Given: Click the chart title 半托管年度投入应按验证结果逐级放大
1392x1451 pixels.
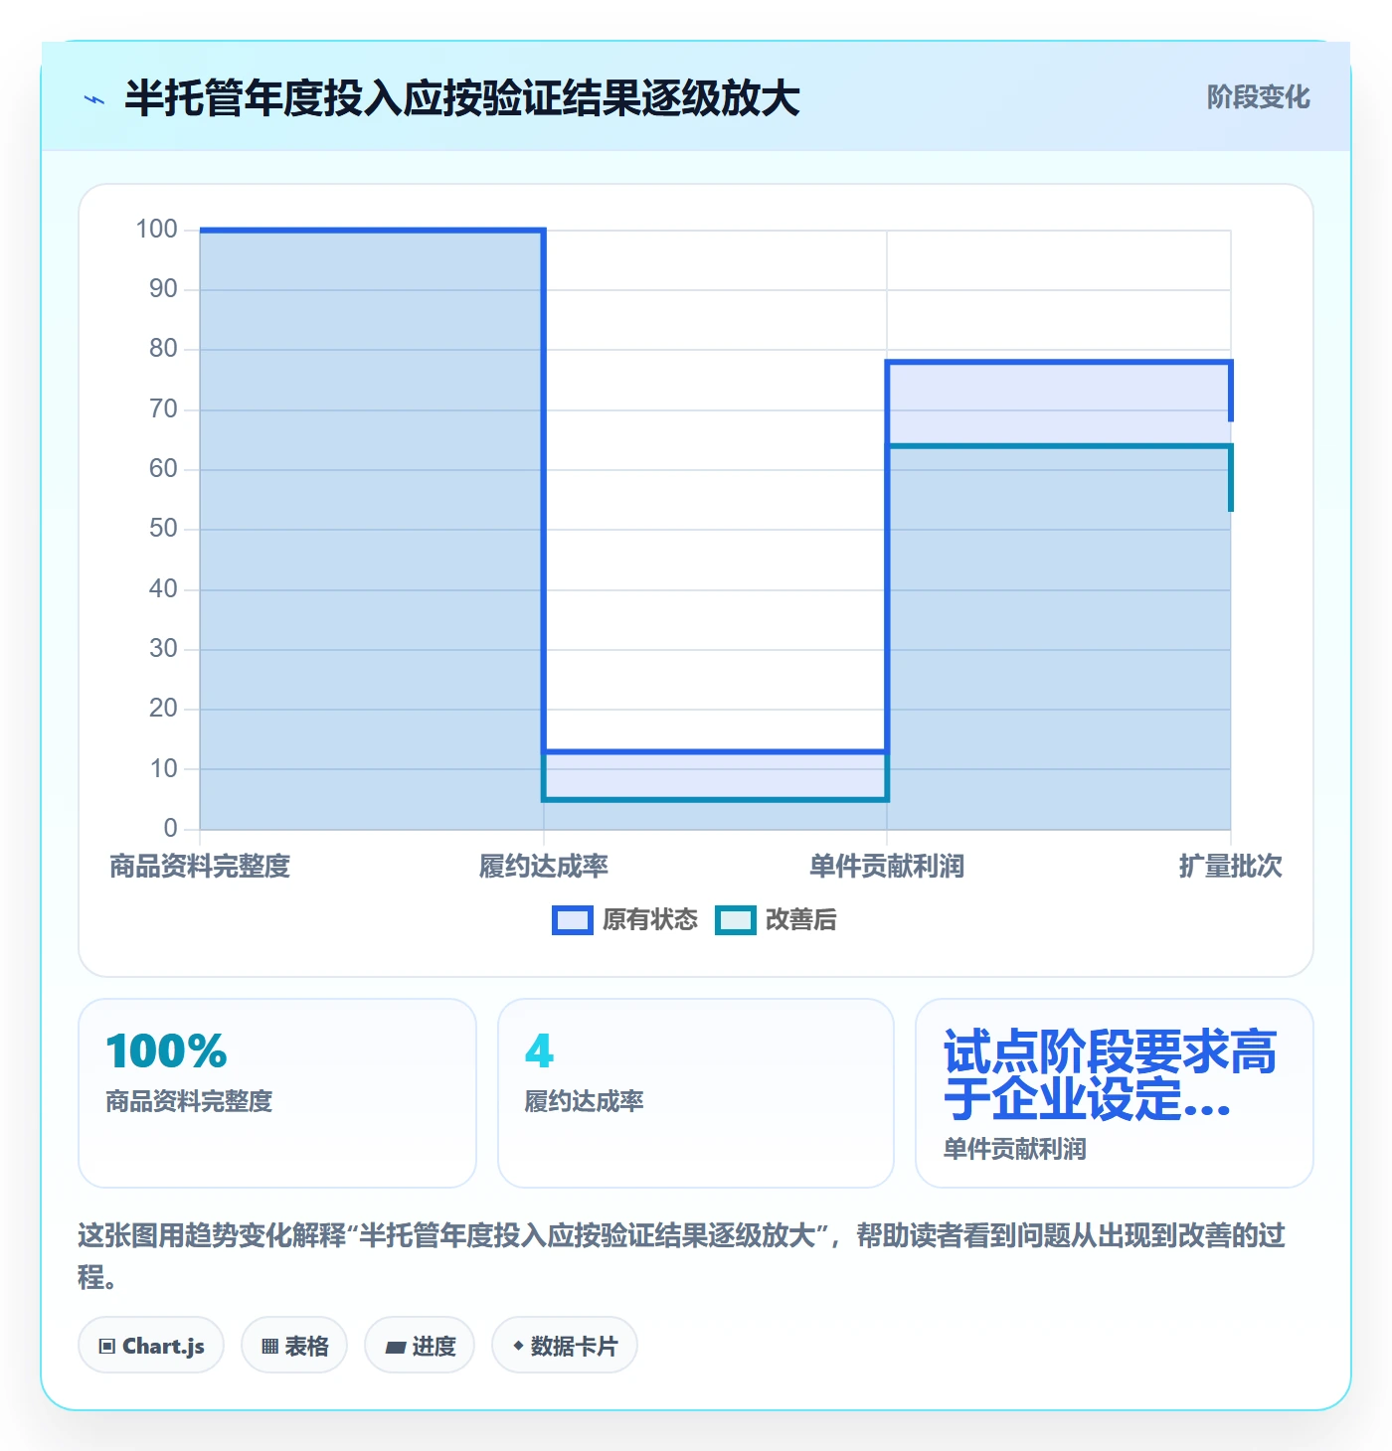Looking at the screenshot, I should pos(462,98).
